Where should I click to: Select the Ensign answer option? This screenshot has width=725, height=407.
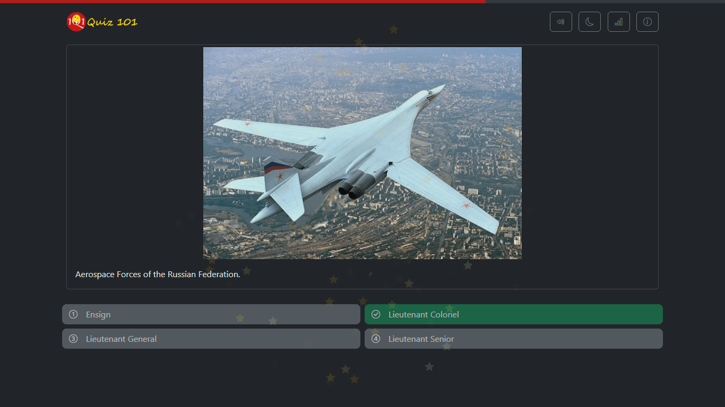[x=211, y=314]
